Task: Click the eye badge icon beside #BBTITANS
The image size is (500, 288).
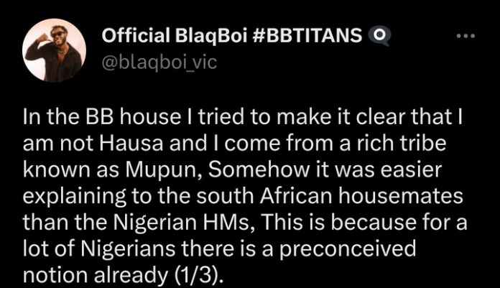Action: click(x=376, y=37)
